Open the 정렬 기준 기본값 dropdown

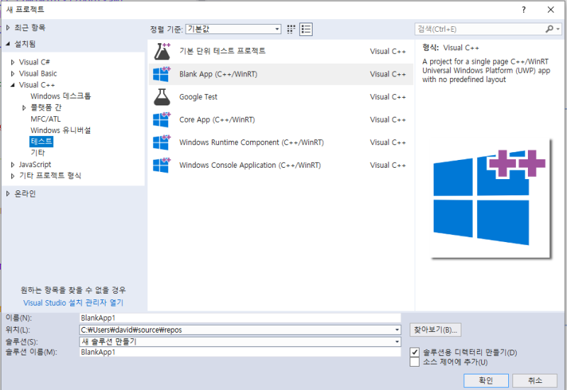click(x=233, y=29)
